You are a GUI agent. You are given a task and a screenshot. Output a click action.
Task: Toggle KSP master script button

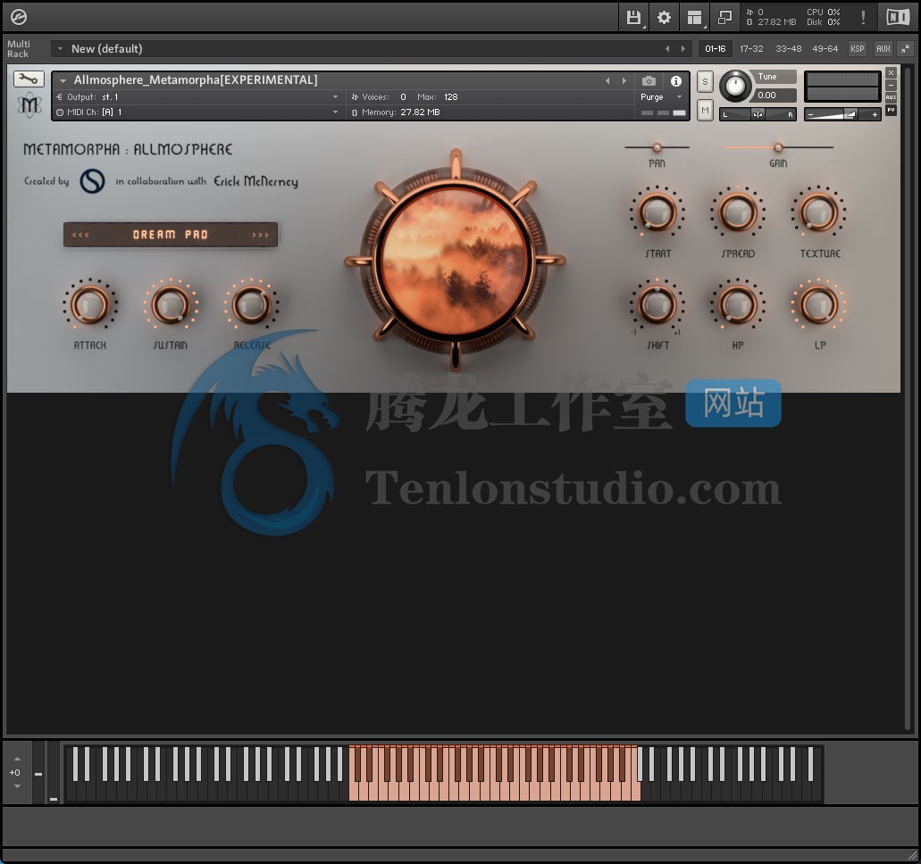857,49
